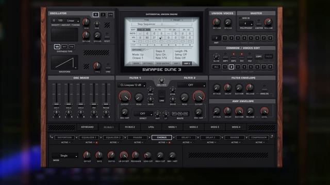Toggle the Filter Envelope Analog switch
Screen dimensions: 330x185
pos(265,90)
